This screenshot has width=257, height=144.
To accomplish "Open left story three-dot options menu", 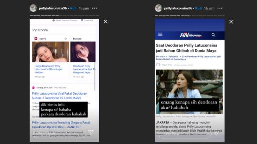I will (x=94, y=8).
